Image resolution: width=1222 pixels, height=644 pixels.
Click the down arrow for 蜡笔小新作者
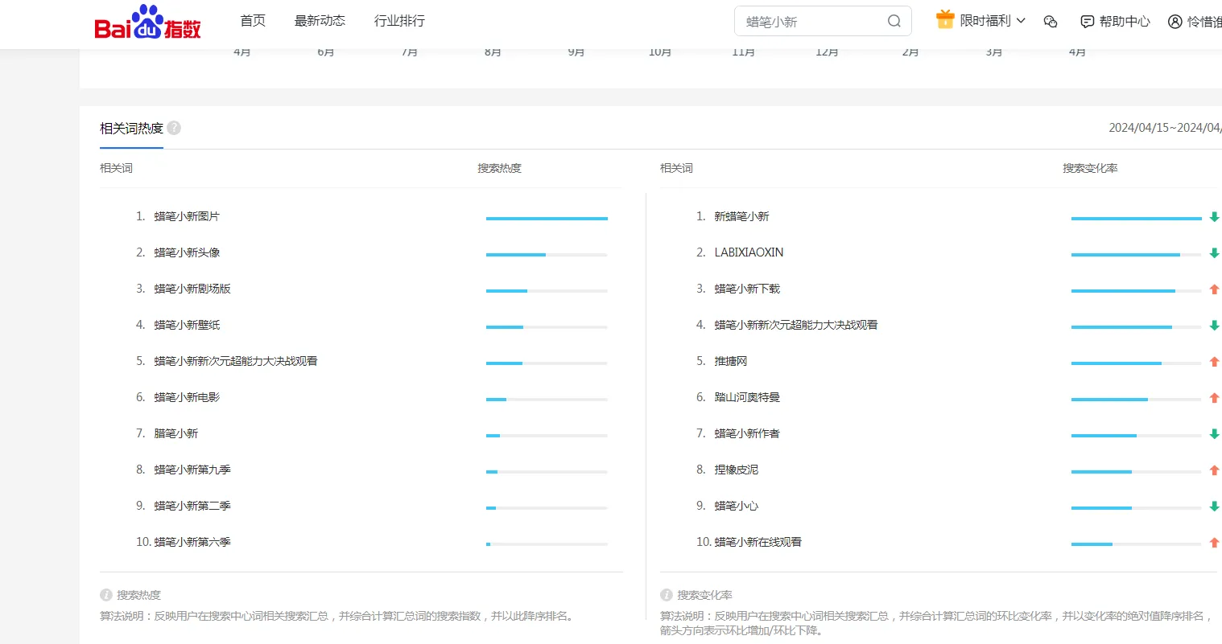pyautogui.click(x=1215, y=434)
